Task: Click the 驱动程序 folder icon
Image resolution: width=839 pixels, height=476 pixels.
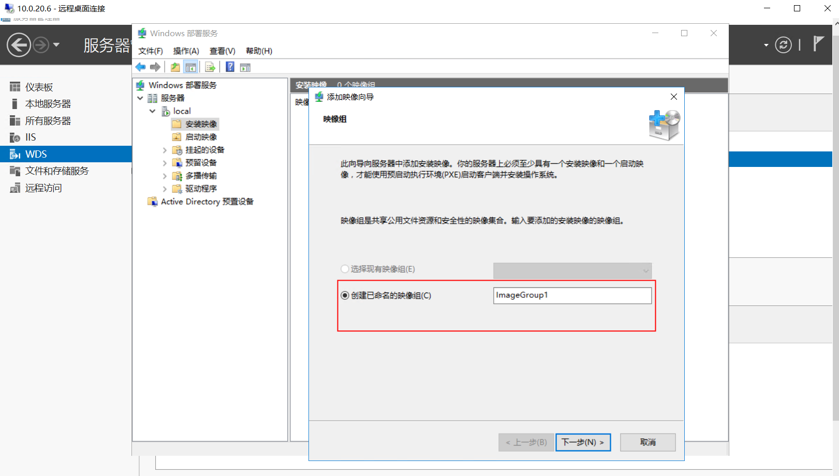Action: 177,189
